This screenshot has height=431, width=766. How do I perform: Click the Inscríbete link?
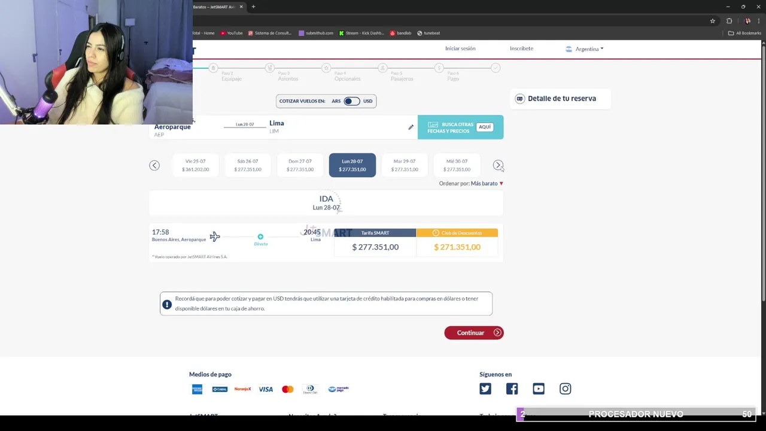click(x=521, y=48)
